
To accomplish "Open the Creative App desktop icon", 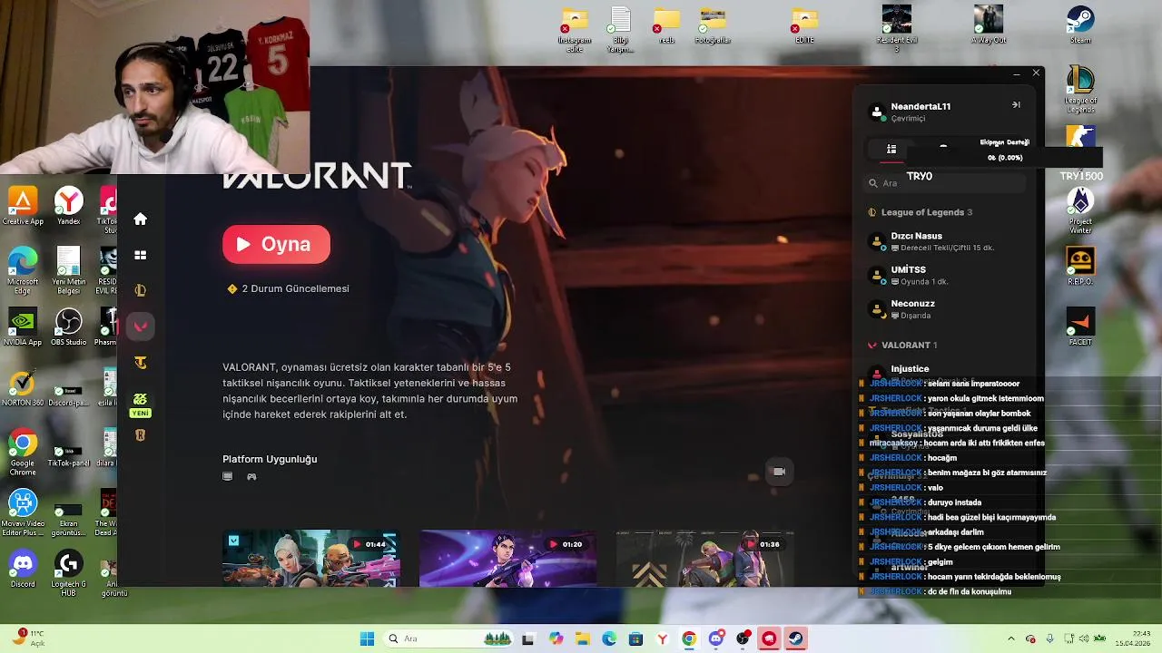I will 23,206.
